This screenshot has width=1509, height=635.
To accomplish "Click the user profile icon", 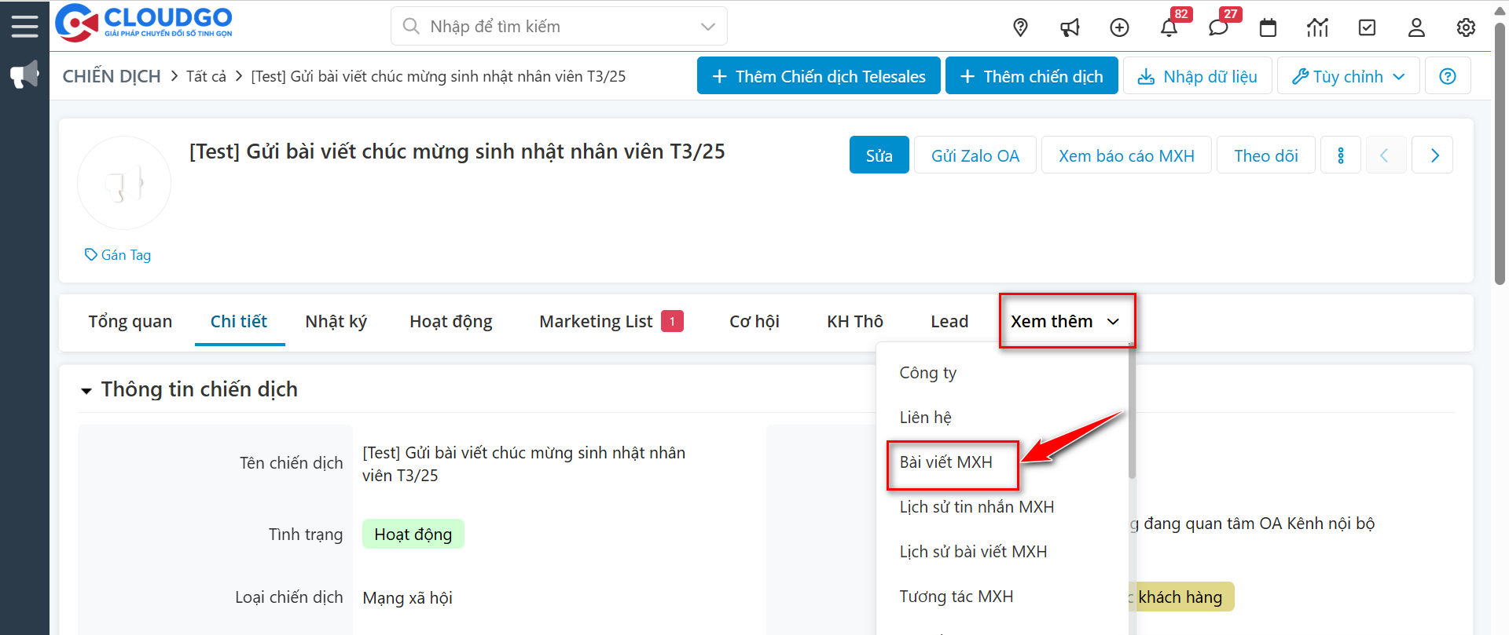I will [1416, 27].
